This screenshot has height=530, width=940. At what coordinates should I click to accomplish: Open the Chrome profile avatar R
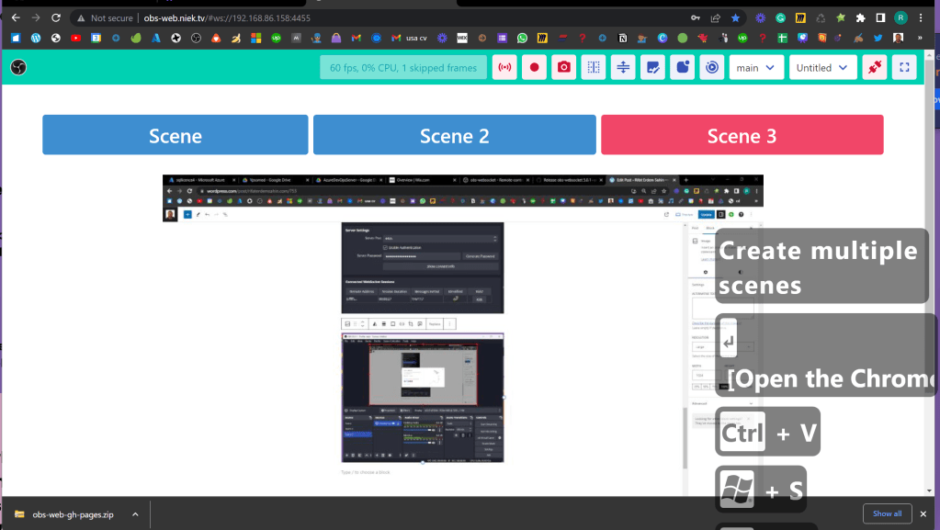pos(900,18)
